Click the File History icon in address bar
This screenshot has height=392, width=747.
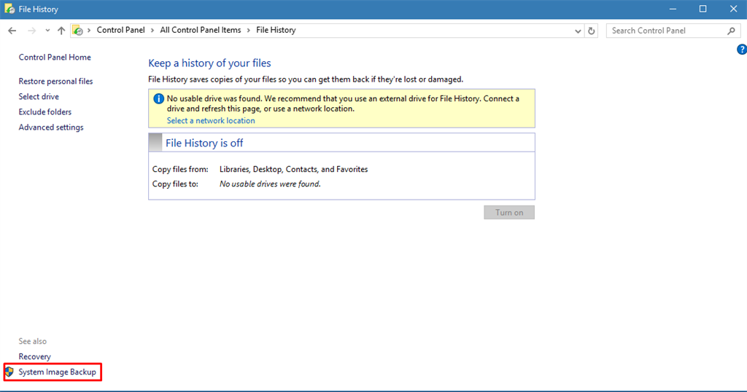(77, 31)
